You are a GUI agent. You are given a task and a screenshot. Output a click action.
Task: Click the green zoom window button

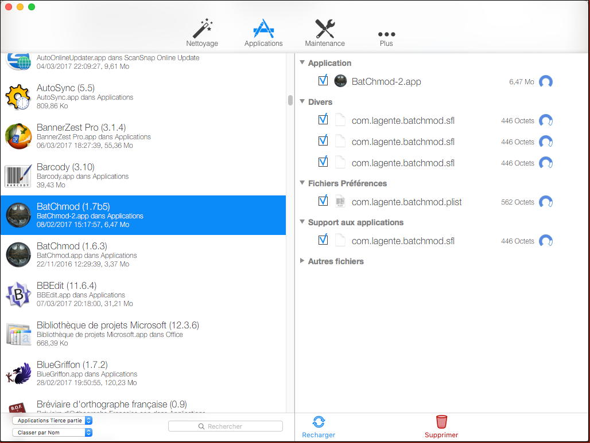click(x=32, y=7)
